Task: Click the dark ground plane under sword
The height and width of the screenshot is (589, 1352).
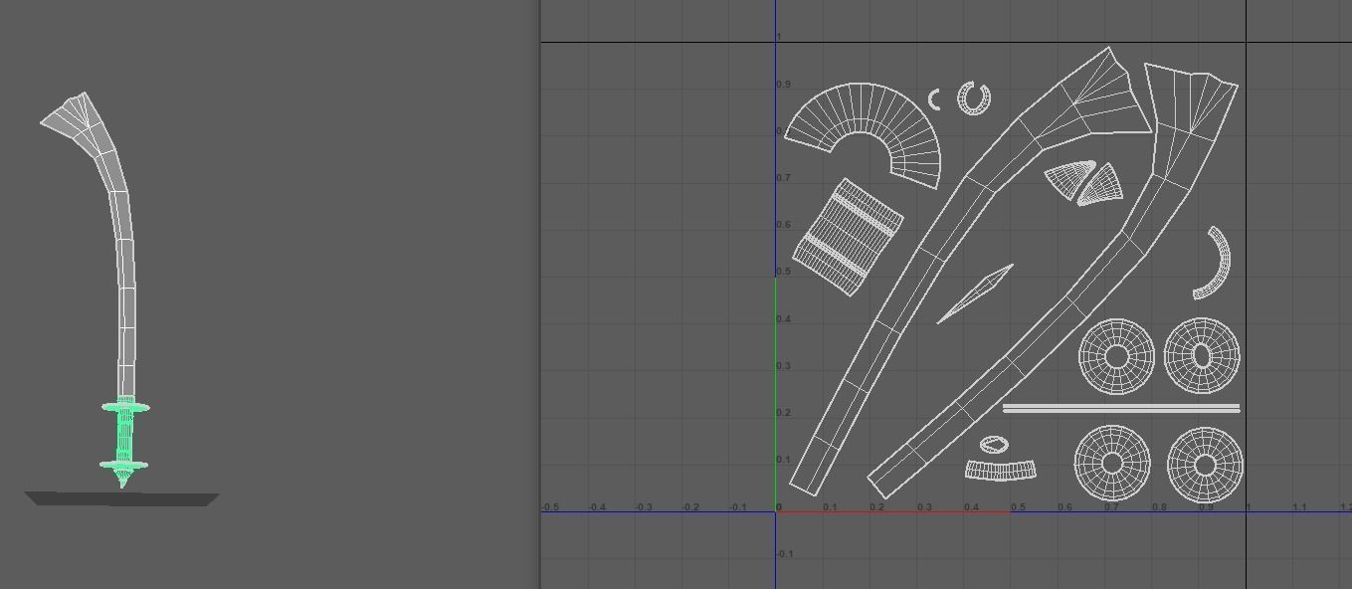Action: tap(121, 498)
